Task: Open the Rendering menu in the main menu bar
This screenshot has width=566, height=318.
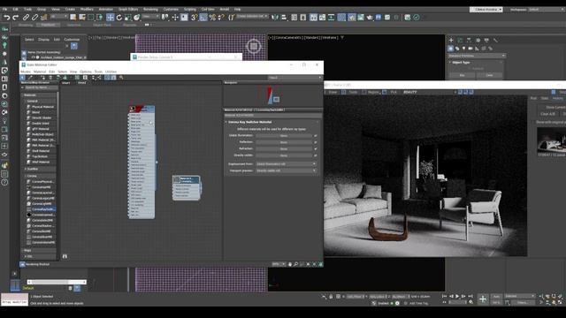Action: [150, 10]
